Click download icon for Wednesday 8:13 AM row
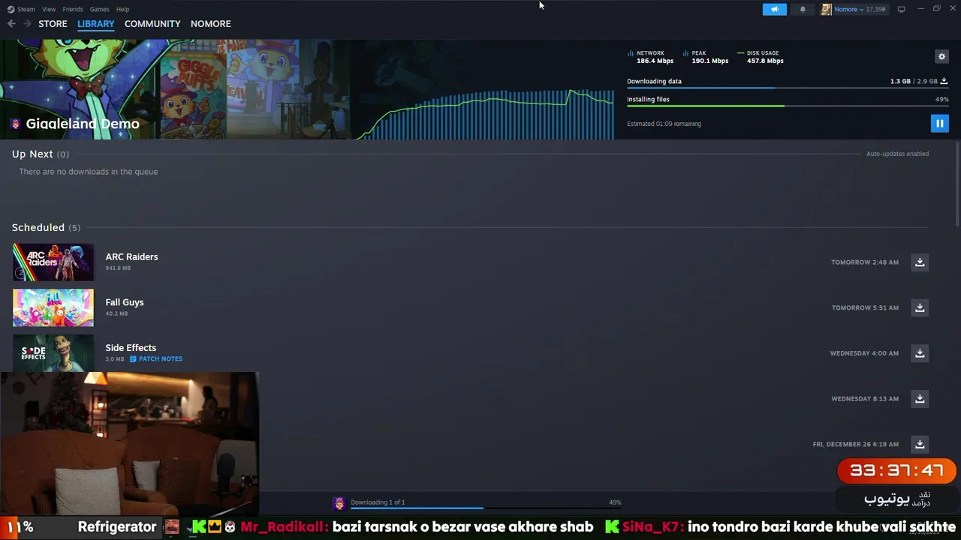Viewport: 961px width, 540px height. 920,398
